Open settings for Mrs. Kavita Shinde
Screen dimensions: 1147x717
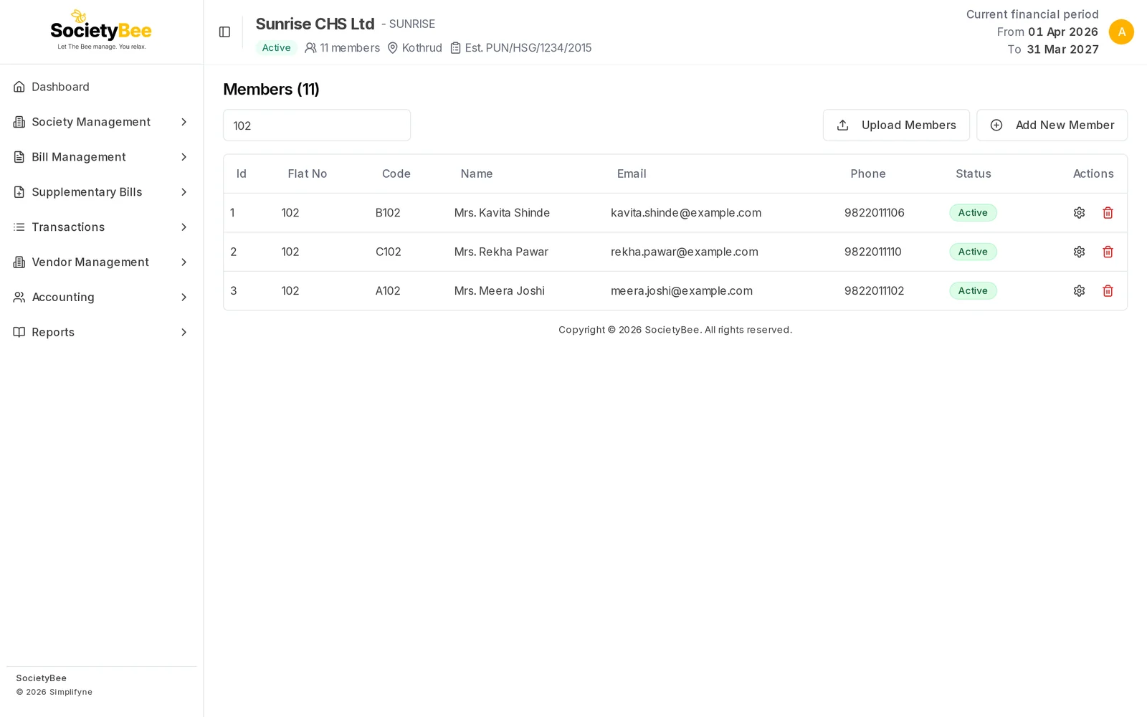click(x=1079, y=213)
